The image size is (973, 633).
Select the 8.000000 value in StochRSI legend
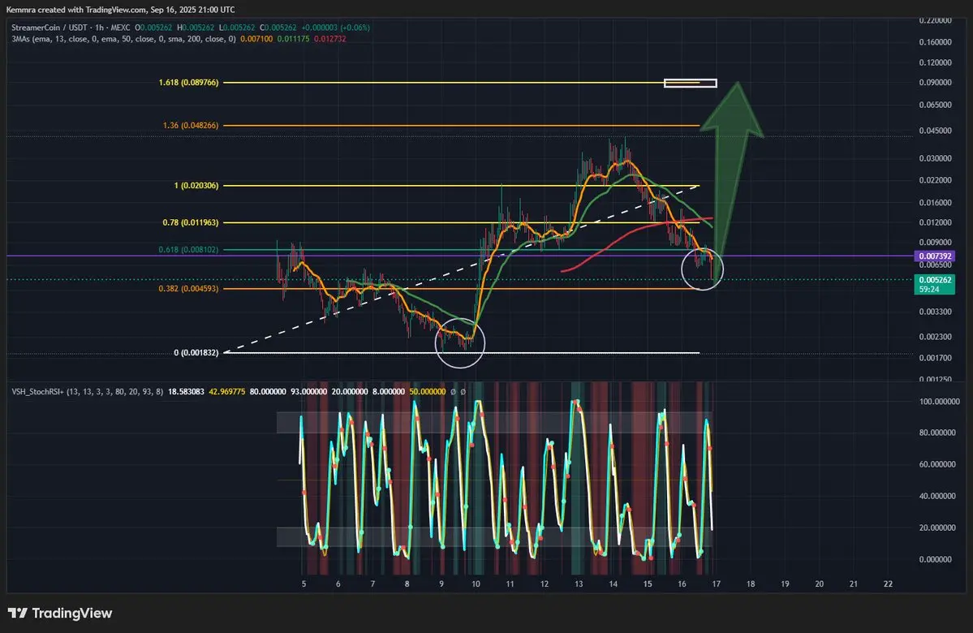[x=389, y=392]
